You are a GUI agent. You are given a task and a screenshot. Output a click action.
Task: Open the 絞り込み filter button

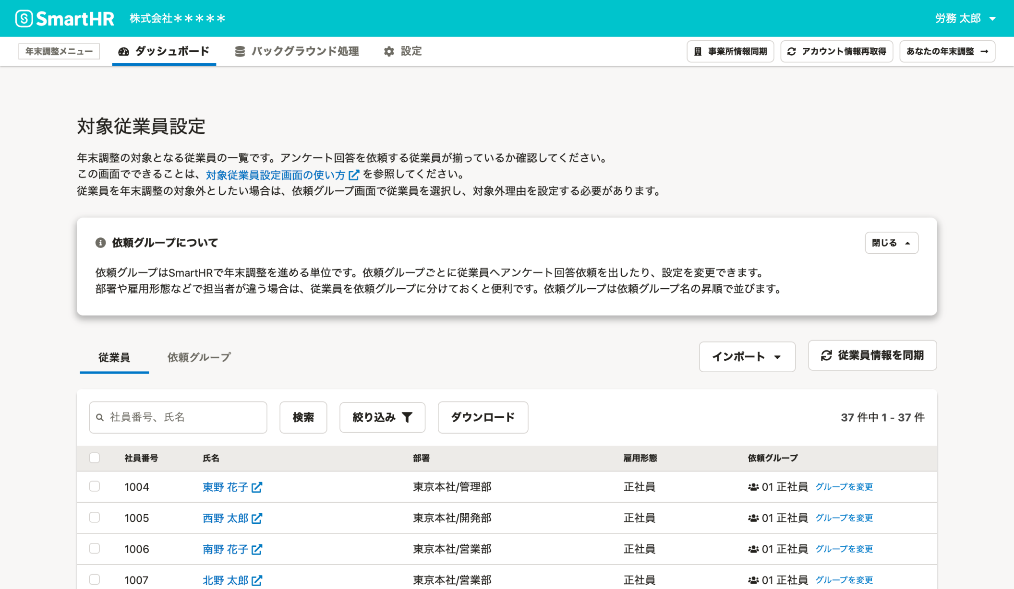pyautogui.click(x=382, y=417)
